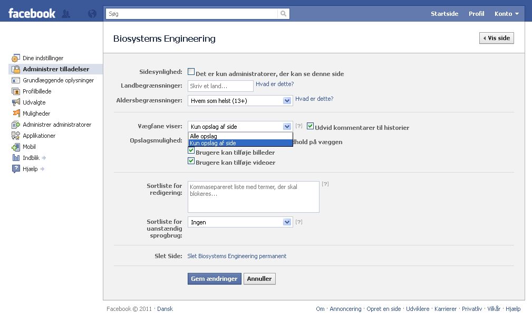
Task: Click the Facebook logo
Action: click(x=32, y=14)
